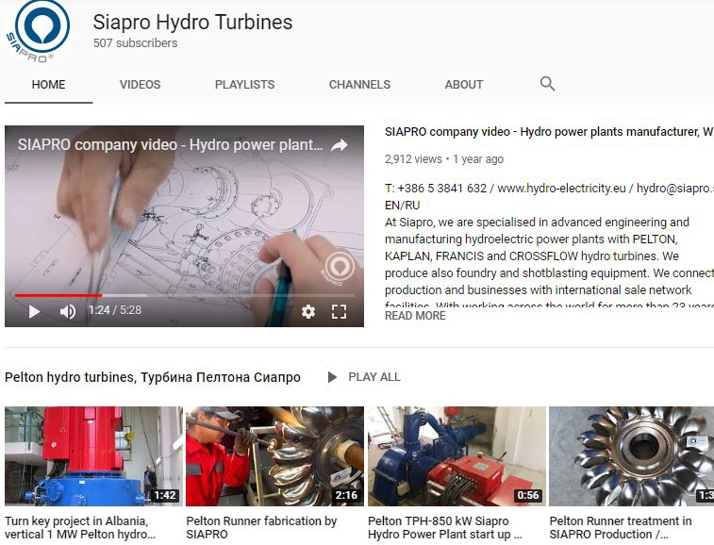This screenshot has width=714, height=545.
Task: Click the share arrow on the video
Action: (339, 145)
